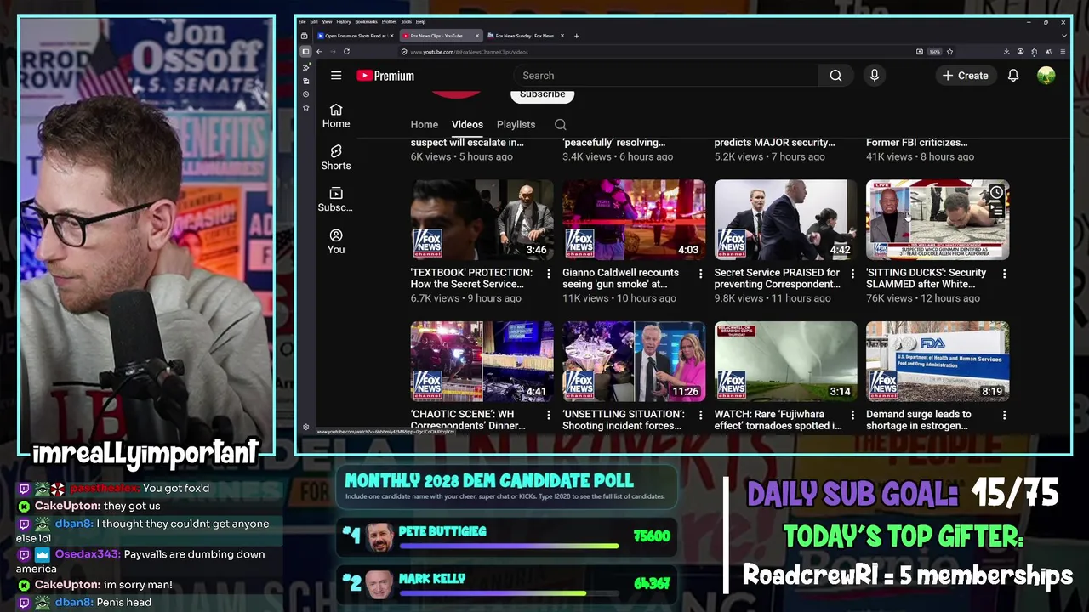This screenshot has height=612, width=1089.
Task: Click the browser Back arrow
Action: 319,52
